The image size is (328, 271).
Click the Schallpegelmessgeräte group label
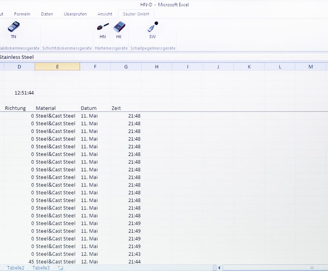[x=153, y=47]
